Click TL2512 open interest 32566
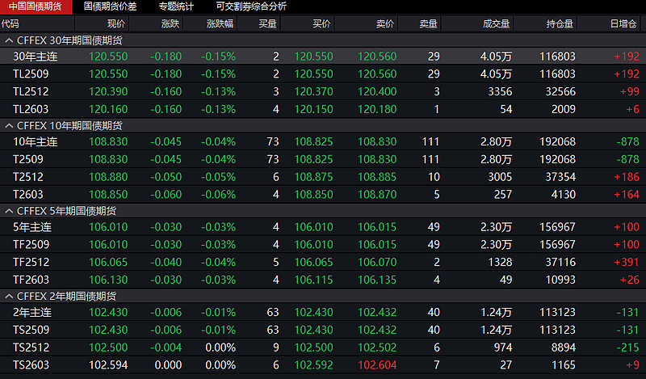Screen dimensions: 646x379 (560, 91)
